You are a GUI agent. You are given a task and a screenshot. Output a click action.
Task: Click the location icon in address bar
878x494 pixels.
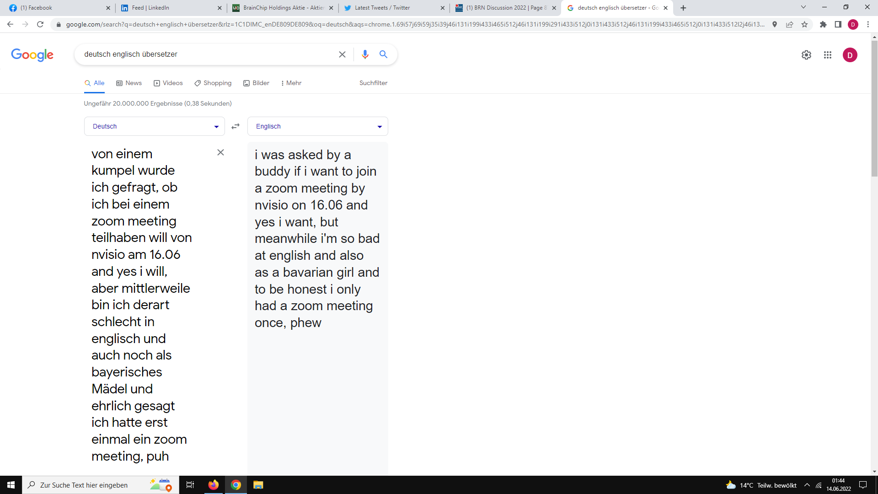[x=775, y=24]
